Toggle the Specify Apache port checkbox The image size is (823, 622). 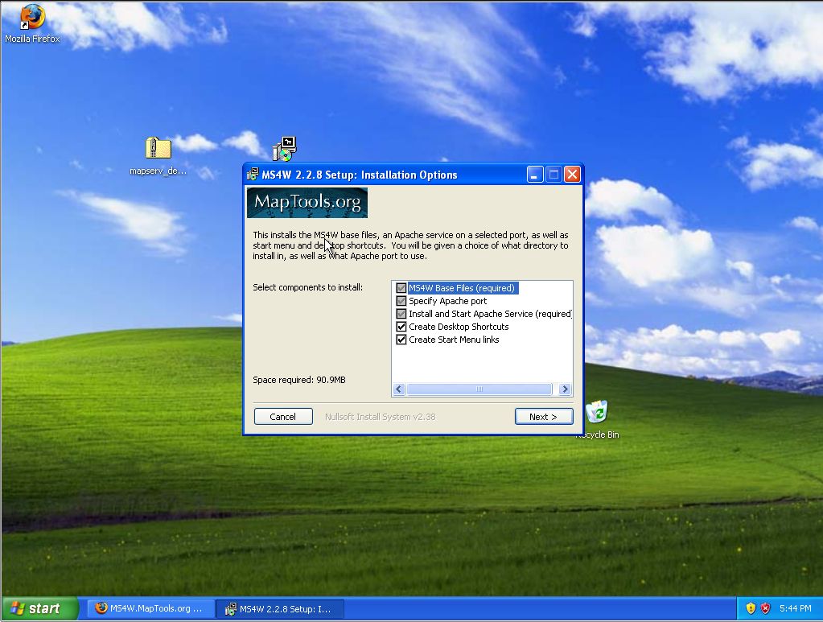(401, 301)
